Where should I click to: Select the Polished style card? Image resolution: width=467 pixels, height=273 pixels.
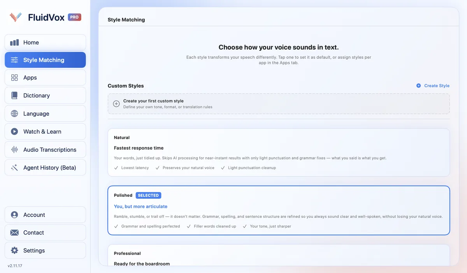[279, 210]
